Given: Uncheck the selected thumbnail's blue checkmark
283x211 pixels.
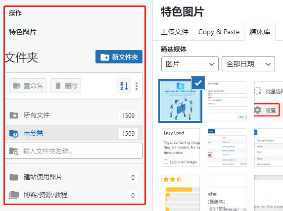Looking at the screenshot, I should 198,83.
